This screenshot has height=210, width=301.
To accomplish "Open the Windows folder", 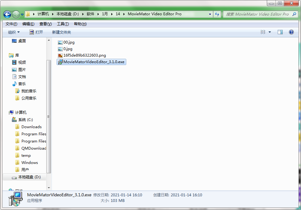I will tap(30, 162).
